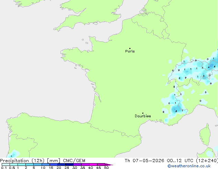The height and width of the screenshot is (169, 218).
Task: Pick the 30 mm purple legend swatch
Action: 77,165
